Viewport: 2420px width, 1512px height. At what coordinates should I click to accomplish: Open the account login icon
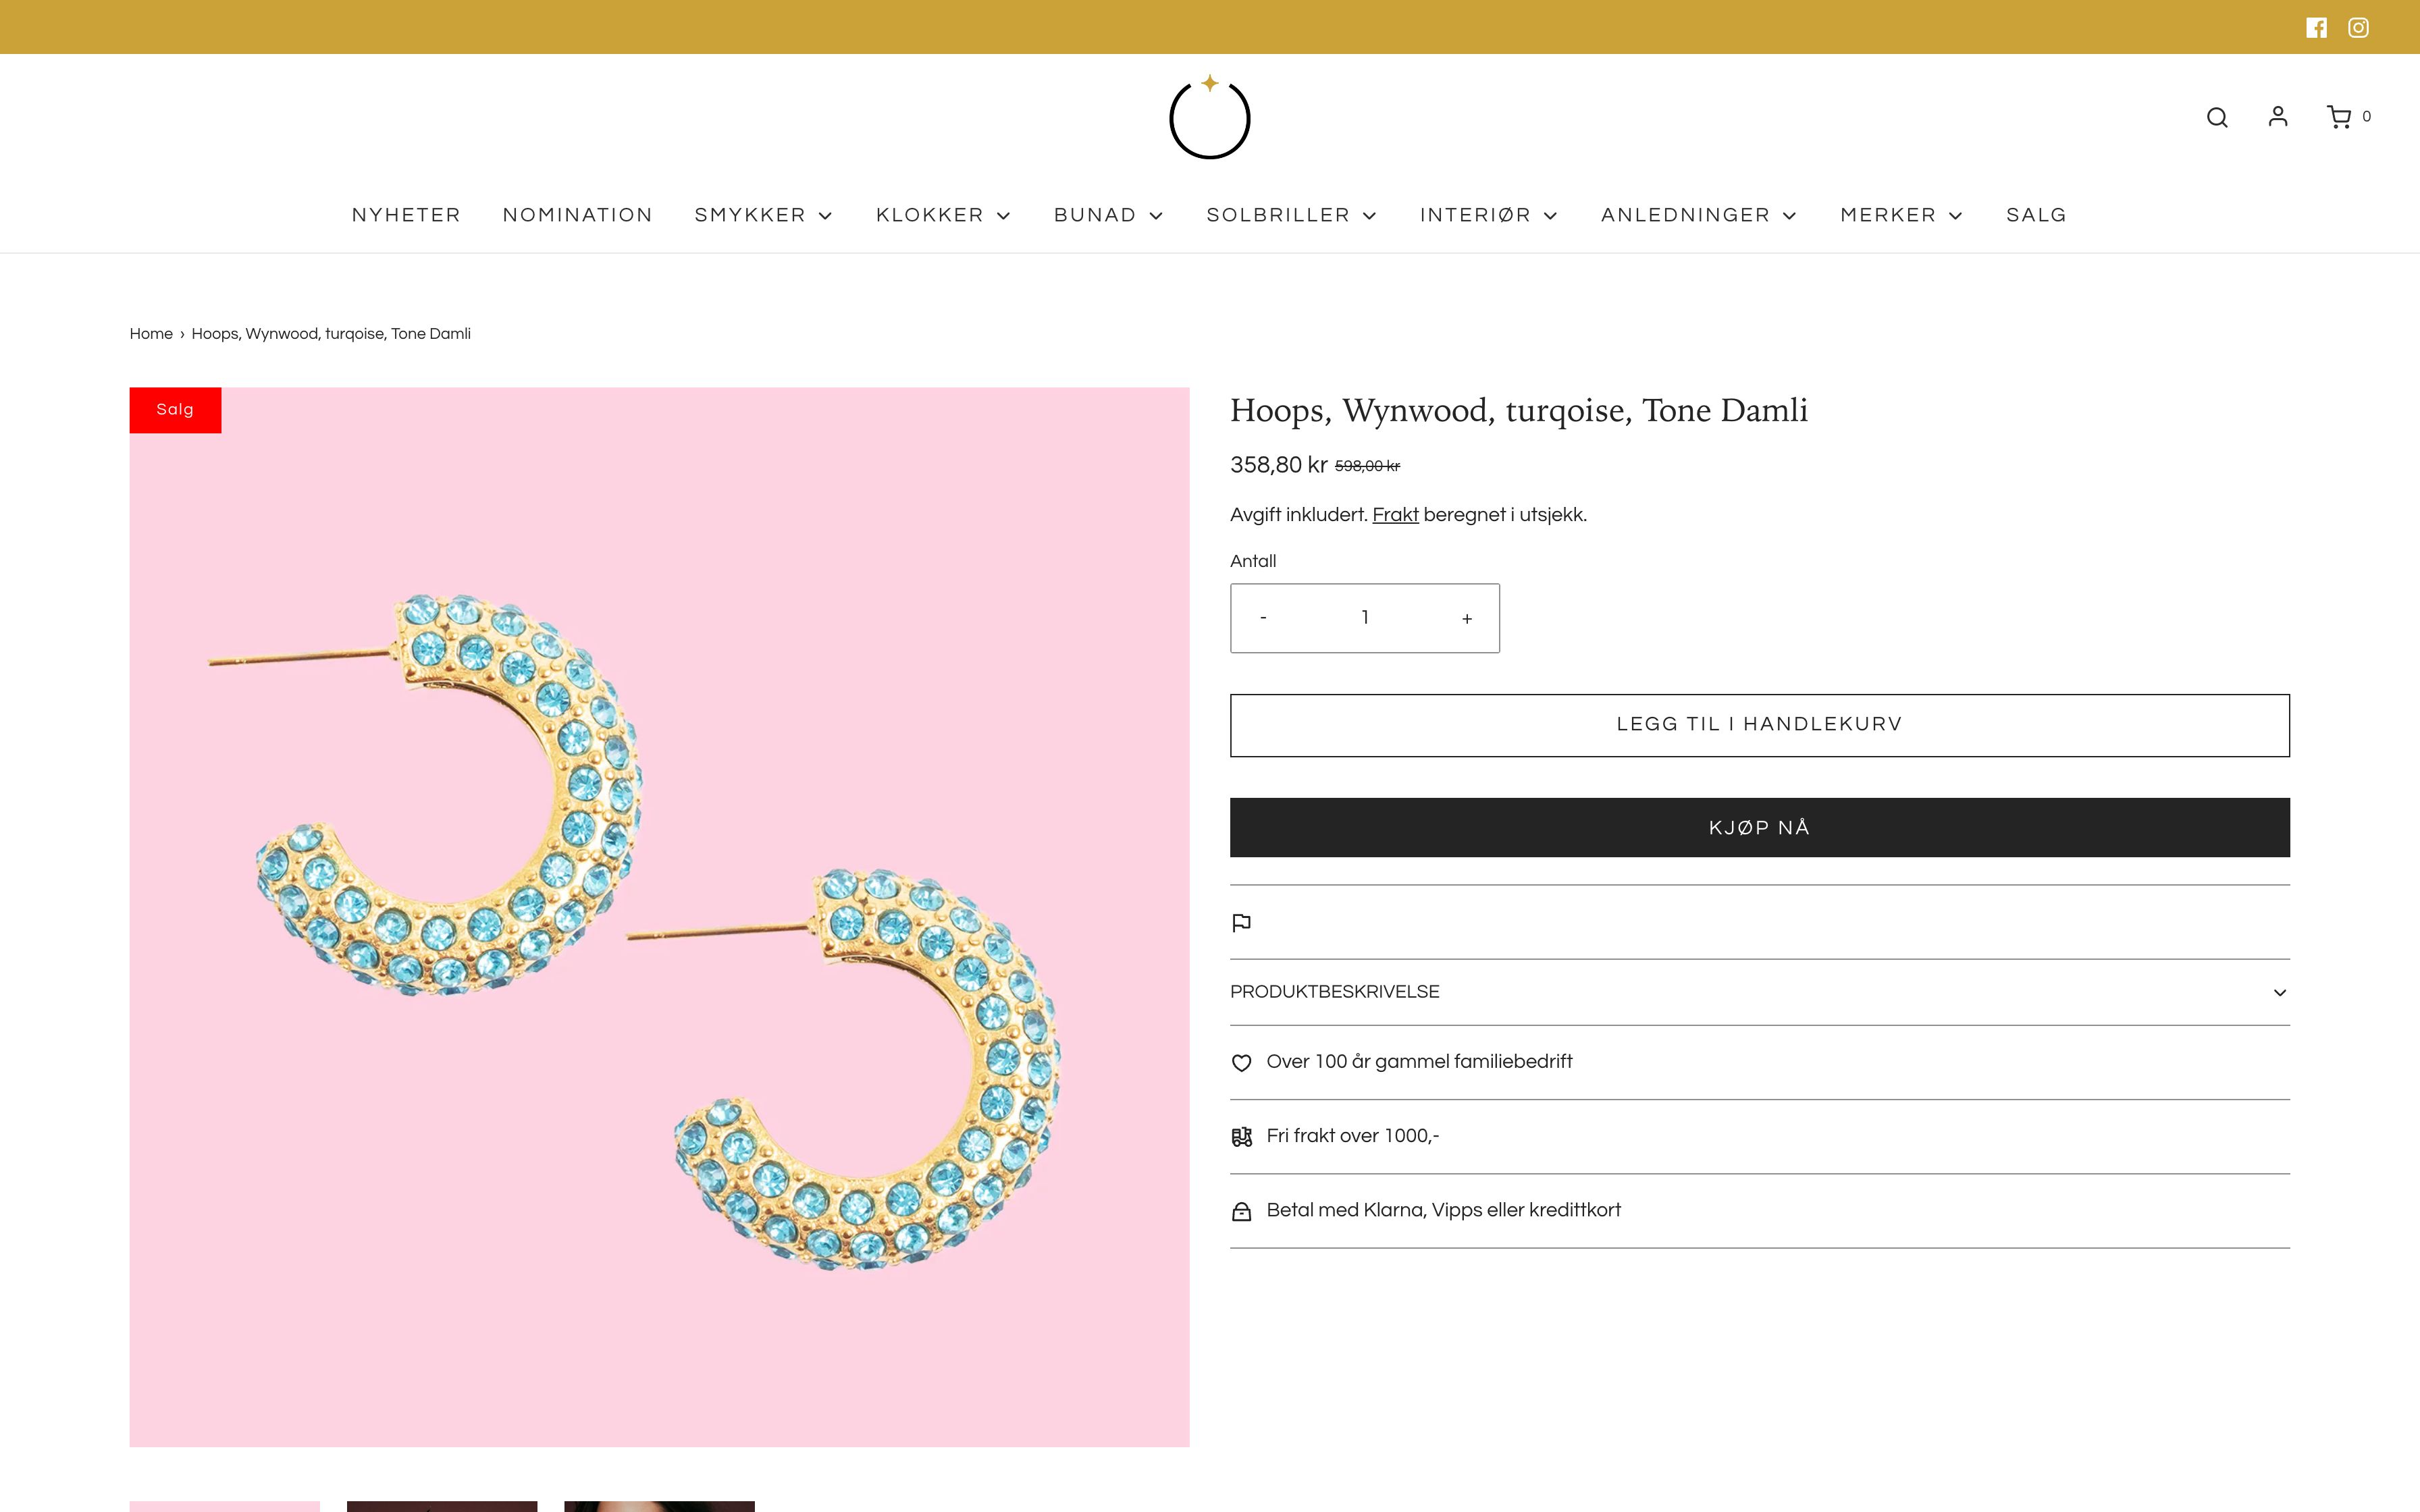2278,116
